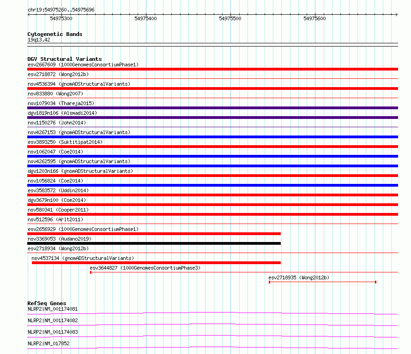Click the purple bar under dgv1819n106
411x354 pixels.
click(x=212, y=118)
